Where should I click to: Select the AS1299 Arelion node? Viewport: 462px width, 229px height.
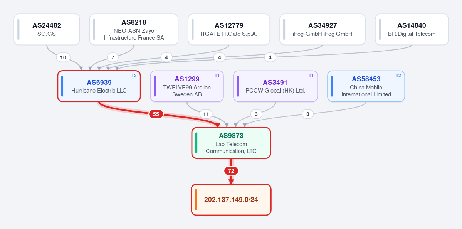187,86
